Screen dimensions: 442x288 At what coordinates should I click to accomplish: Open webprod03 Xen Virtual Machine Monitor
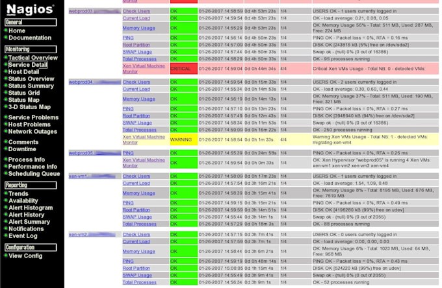click(144, 69)
